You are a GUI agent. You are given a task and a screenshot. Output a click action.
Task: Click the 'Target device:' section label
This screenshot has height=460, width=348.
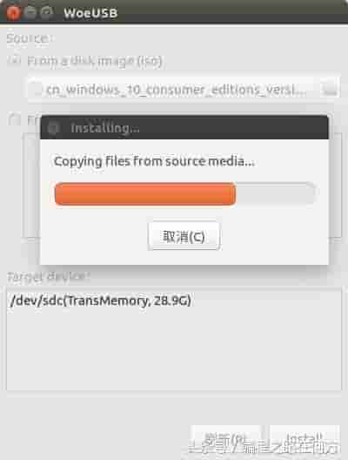[49, 276]
